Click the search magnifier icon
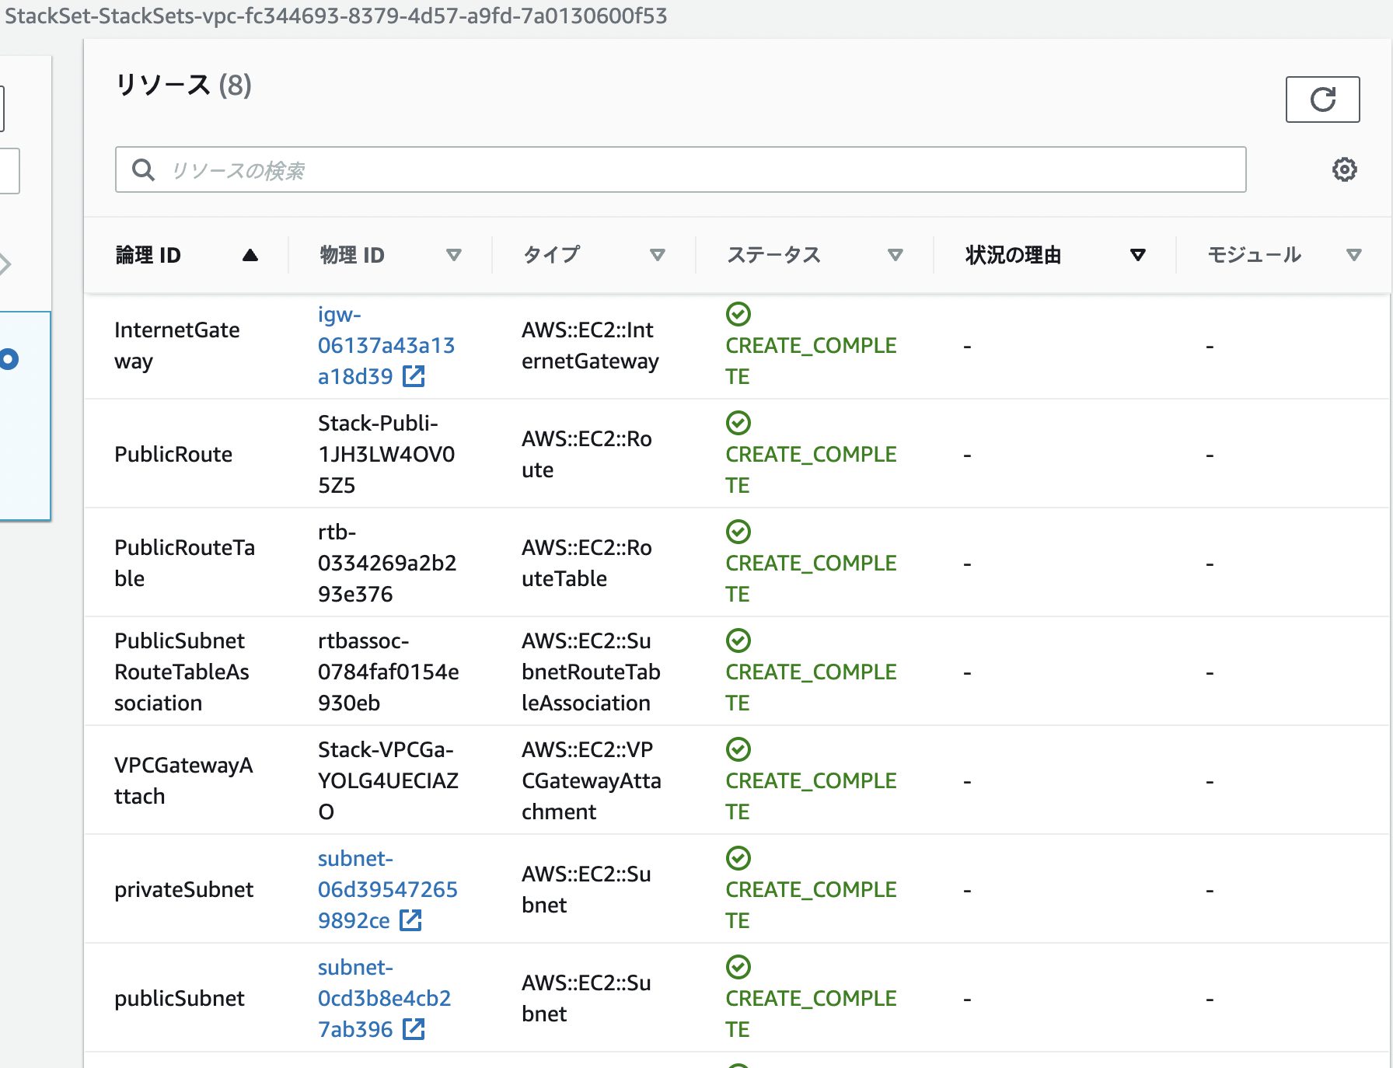The image size is (1393, 1068). coord(143,169)
